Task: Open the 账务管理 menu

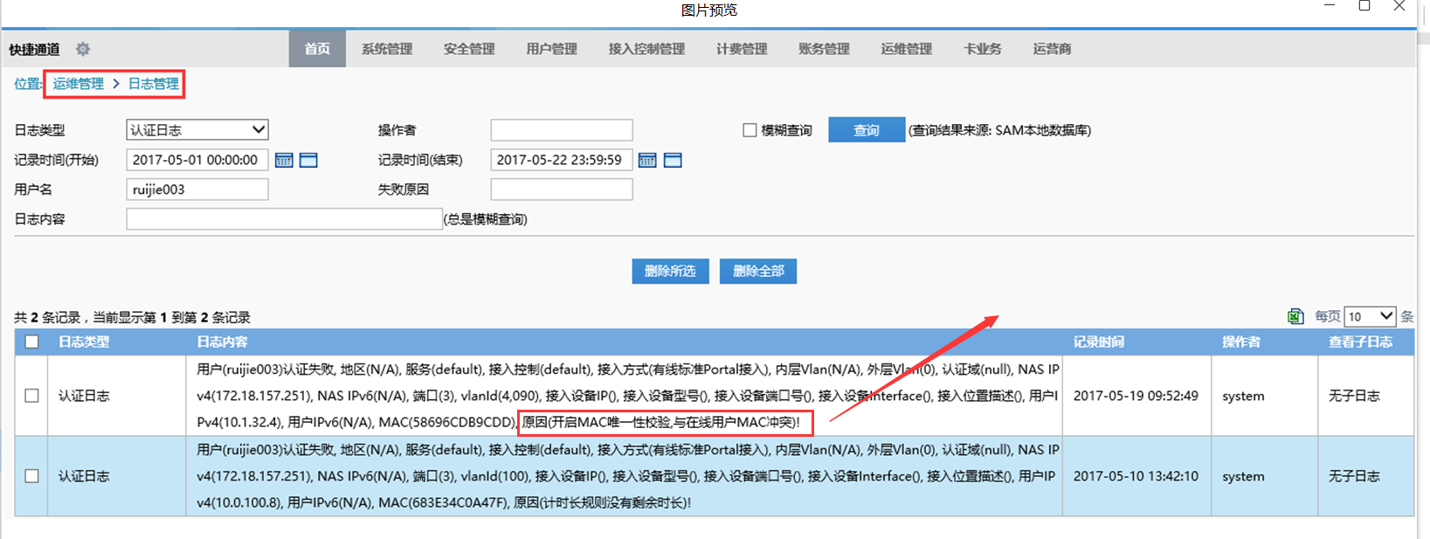Action: [x=824, y=49]
